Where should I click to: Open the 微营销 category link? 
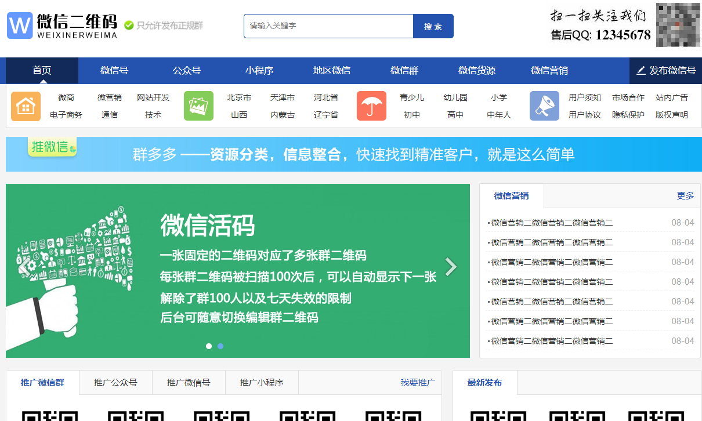click(110, 97)
